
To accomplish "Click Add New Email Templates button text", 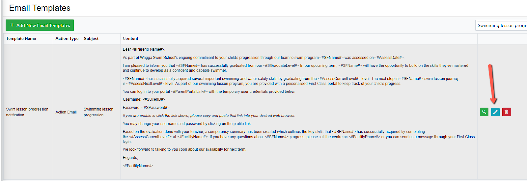I will click(x=43, y=25).
